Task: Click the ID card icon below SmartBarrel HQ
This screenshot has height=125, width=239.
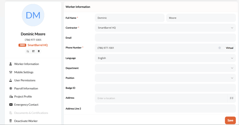Action: click(33, 51)
